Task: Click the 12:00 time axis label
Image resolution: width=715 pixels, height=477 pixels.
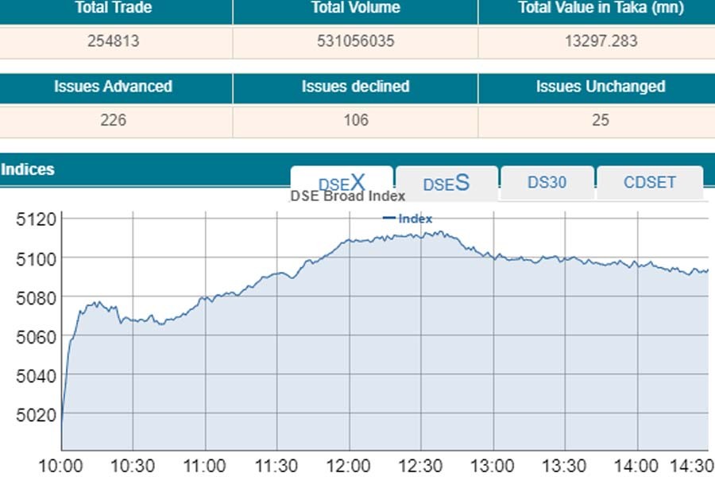Action: pos(349,465)
